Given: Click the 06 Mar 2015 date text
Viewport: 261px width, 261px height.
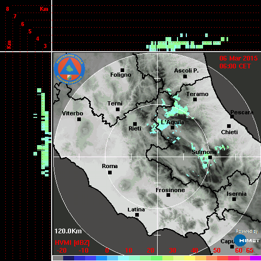Looking at the screenshot, I should (239, 58).
